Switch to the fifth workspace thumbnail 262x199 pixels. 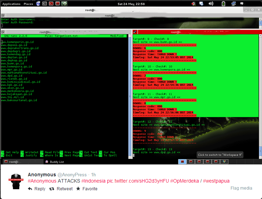pyautogui.click(x=216, y=162)
